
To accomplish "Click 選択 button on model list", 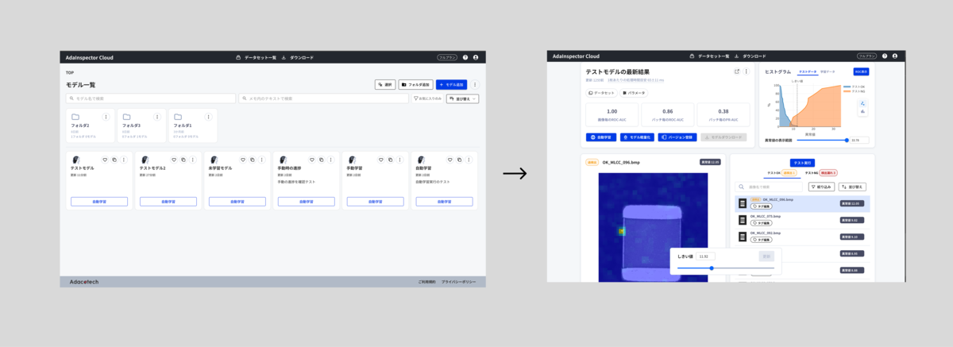I will pyautogui.click(x=385, y=84).
